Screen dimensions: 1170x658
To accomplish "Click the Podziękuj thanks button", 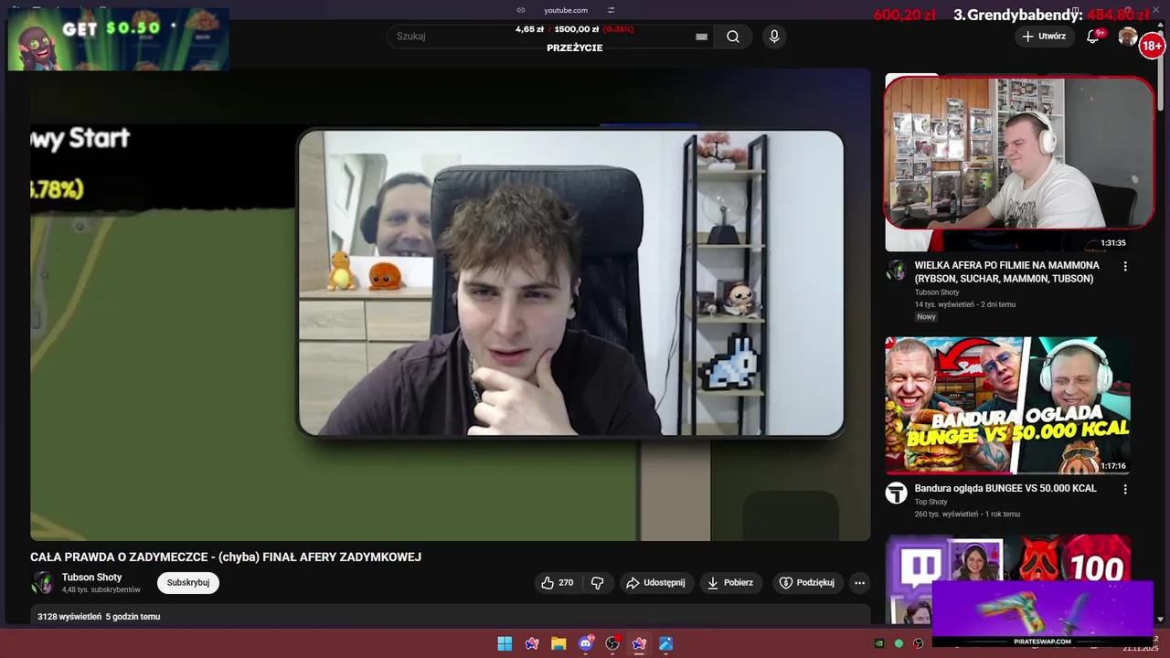I will 806,583.
